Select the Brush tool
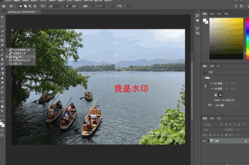 (2, 55)
